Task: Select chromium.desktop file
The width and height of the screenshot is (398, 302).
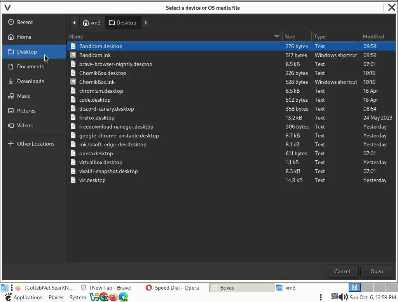Action: (x=232, y=91)
